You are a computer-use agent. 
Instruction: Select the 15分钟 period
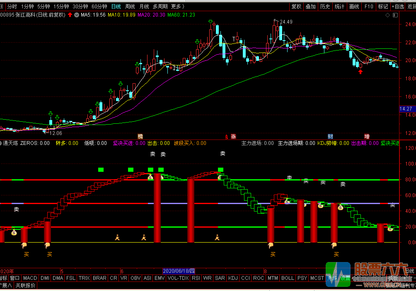pos(61,7)
